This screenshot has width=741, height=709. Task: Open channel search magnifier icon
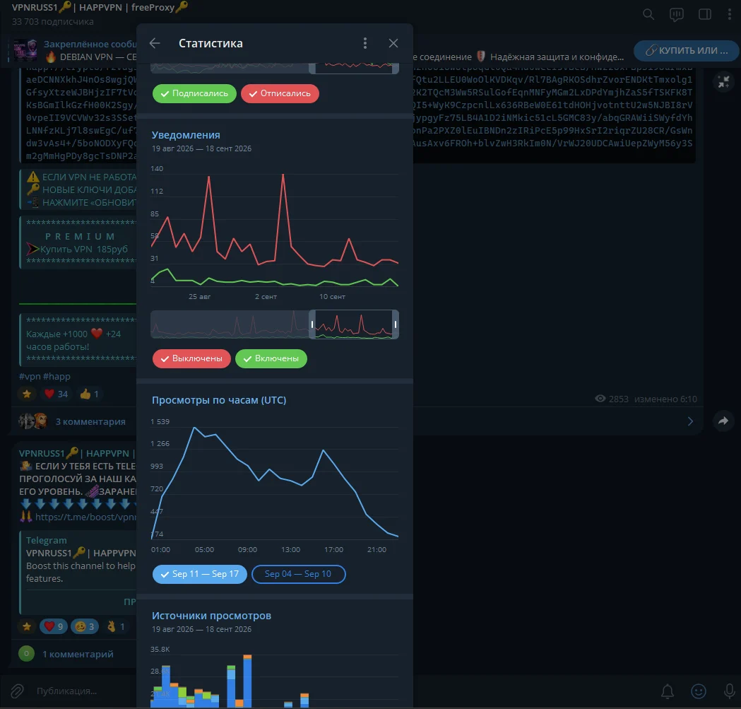coord(648,14)
